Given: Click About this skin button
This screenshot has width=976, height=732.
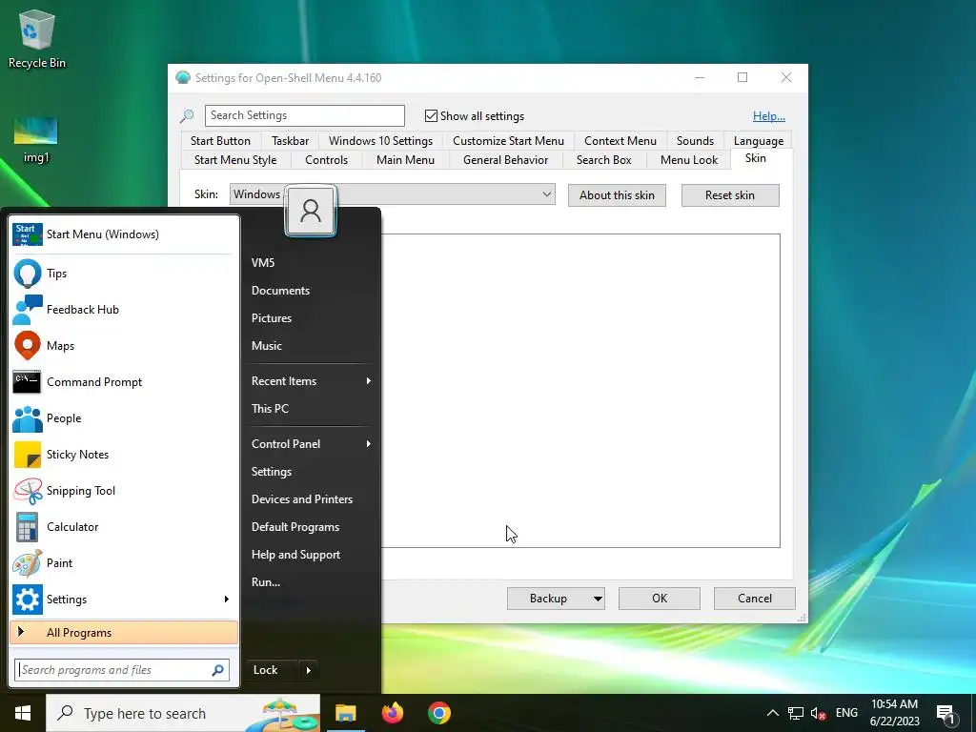Looking at the screenshot, I should [x=617, y=195].
